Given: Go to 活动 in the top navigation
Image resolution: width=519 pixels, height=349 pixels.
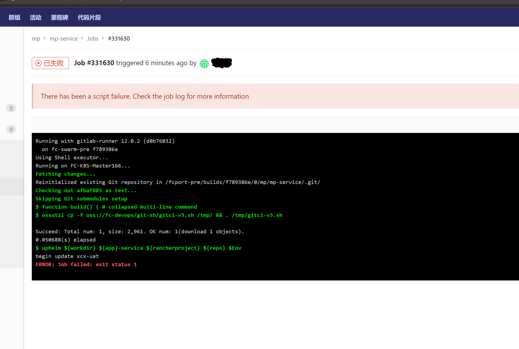Looking at the screenshot, I should coord(35,18).
